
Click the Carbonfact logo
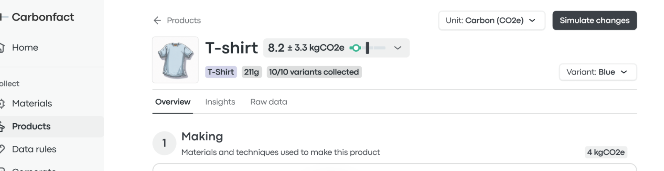click(37, 17)
